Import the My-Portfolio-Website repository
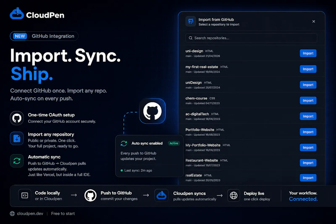This screenshot has height=224, width=336. point(308,148)
